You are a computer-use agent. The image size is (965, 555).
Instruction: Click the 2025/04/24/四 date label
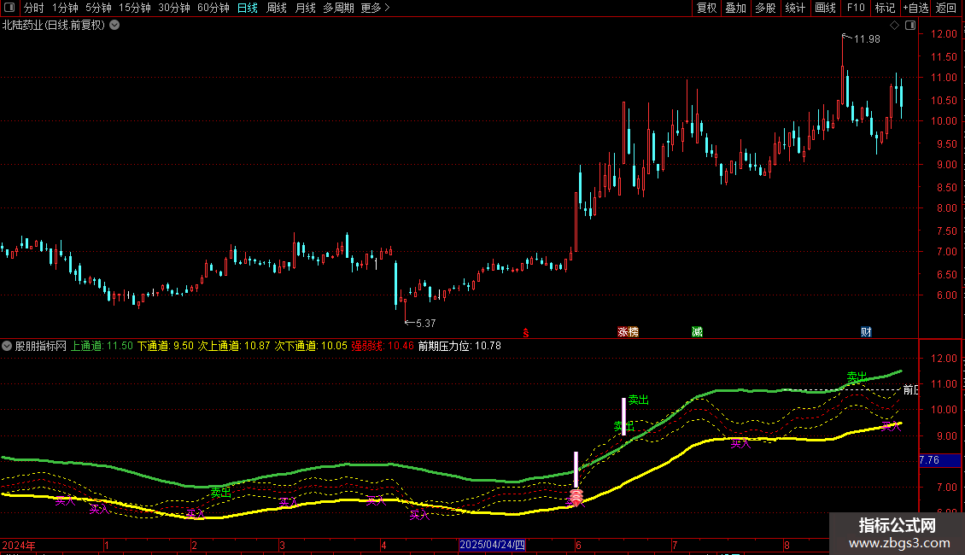point(493,545)
